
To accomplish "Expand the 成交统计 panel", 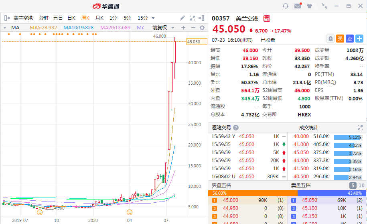I will [360, 128].
